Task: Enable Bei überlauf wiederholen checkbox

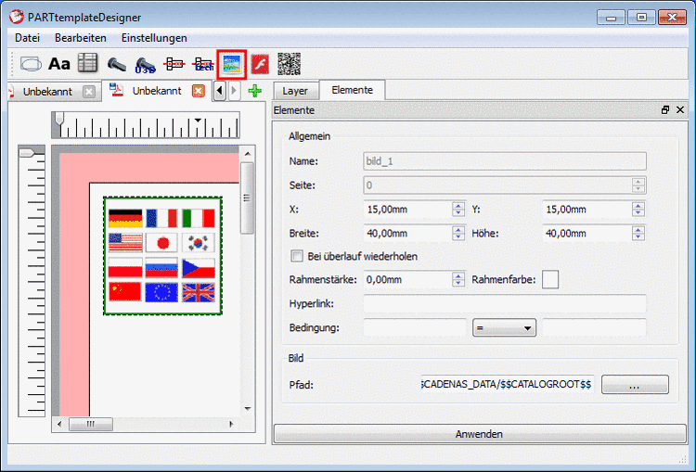Action: [x=297, y=256]
